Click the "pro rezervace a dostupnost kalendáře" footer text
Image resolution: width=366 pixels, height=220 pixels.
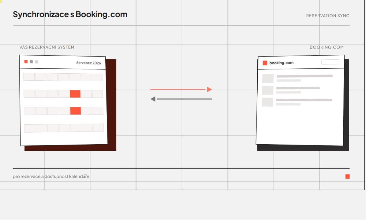tap(51, 176)
